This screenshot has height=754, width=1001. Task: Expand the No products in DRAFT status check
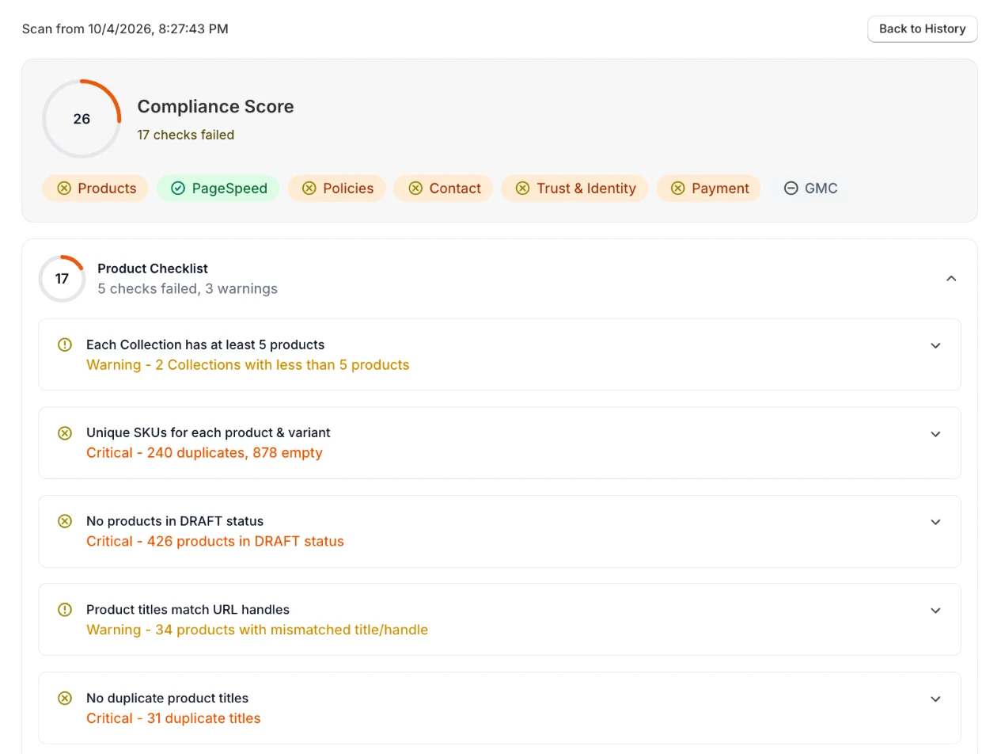[x=935, y=522]
